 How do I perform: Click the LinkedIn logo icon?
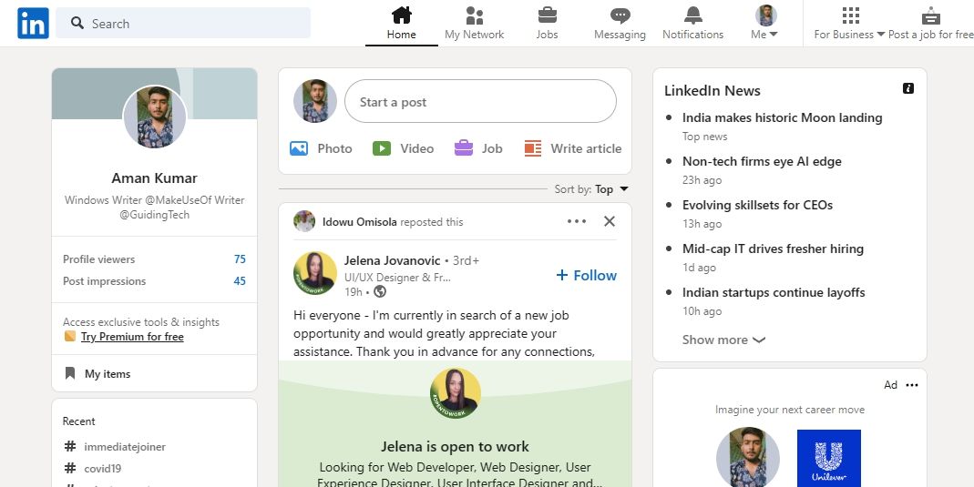(33, 24)
